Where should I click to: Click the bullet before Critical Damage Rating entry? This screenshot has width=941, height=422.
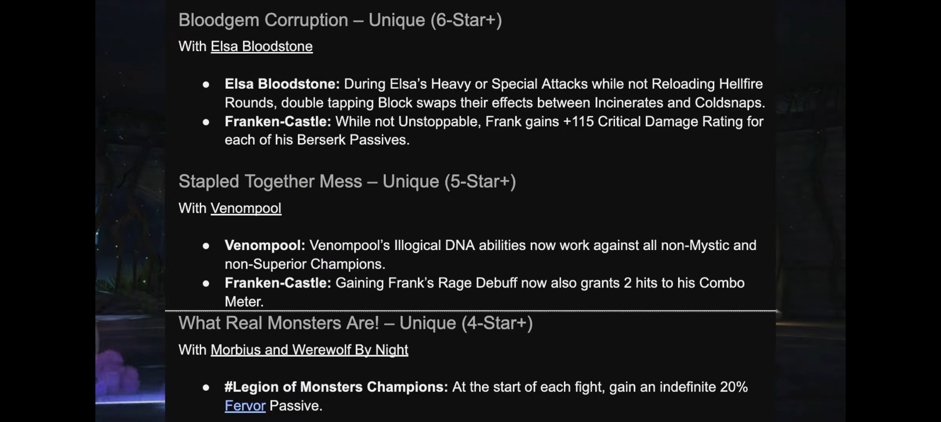(x=206, y=122)
